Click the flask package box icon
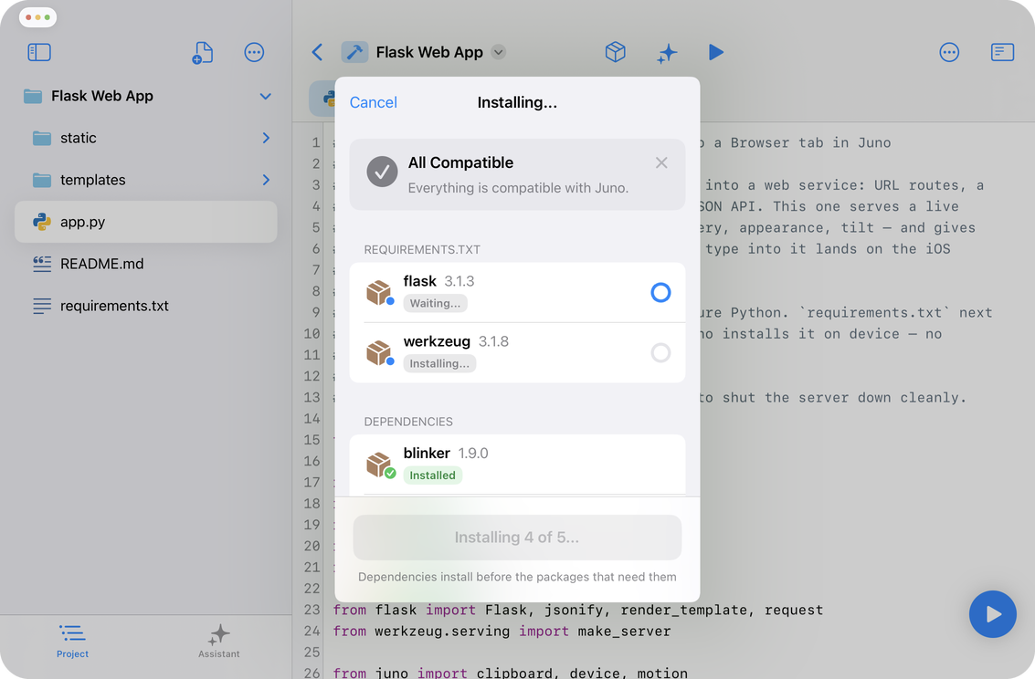The image size is (1035, 679). pyautogui.click(x=379, y=293)
